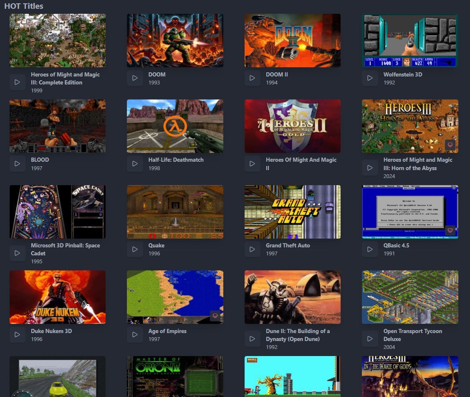Open Heroes III Complete Edition cover image
The width and height of the screenshot is (470, 397).
click(x=58, y=41)
